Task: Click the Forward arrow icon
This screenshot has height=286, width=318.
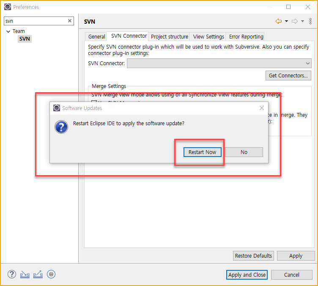Action: (x=295, y=21)
